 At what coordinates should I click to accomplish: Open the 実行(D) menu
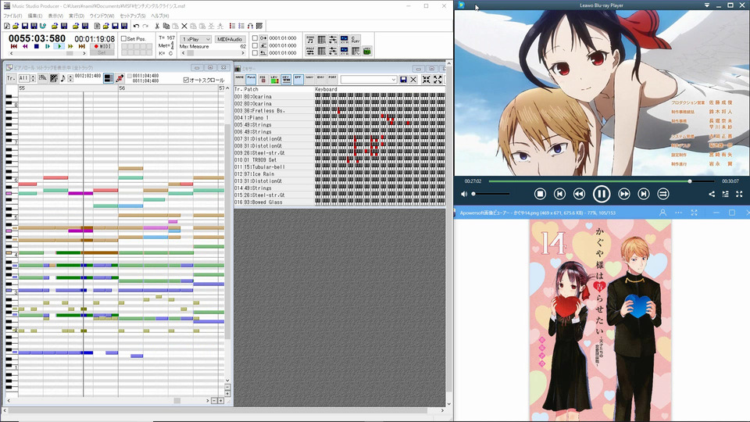pos(76,16)
